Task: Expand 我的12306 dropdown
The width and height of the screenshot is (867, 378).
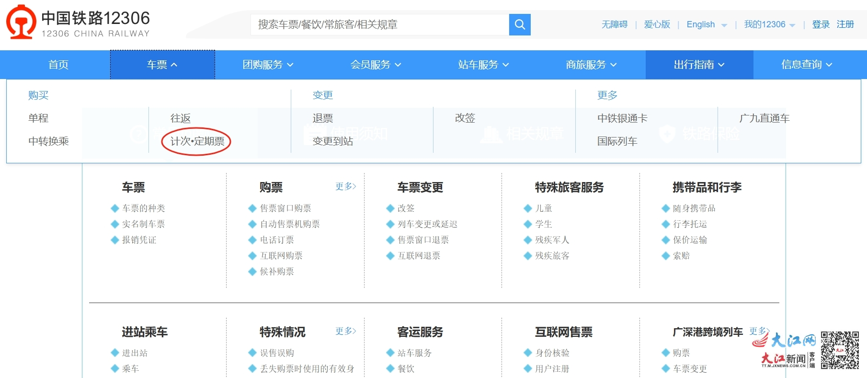Action: click(x=769, y=24)
